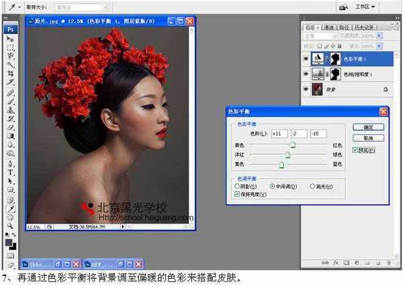Screen dimensions: 403x286
Task: Click the 取消 cancel button
Action: tap(367, 138)
